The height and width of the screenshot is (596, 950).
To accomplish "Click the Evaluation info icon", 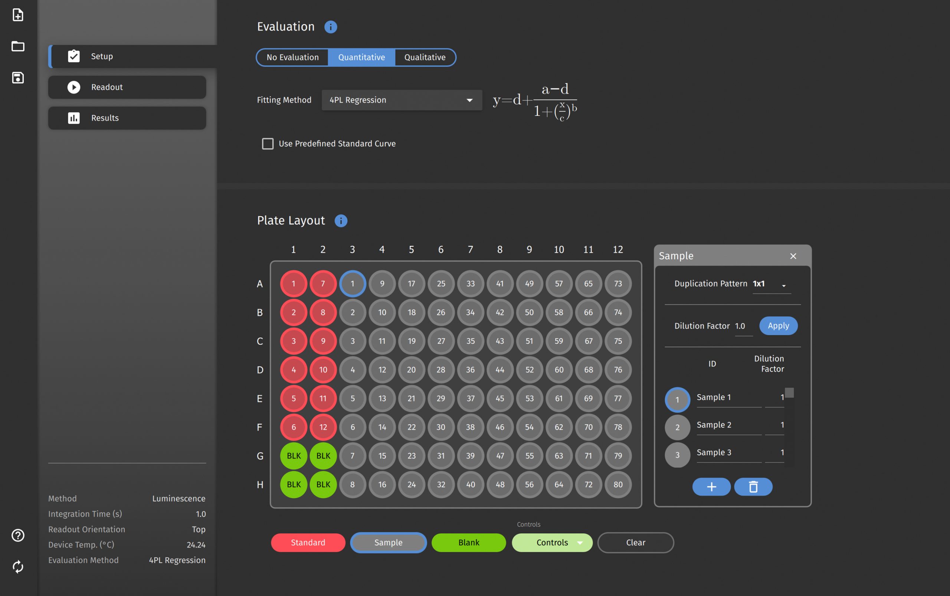I will 331,27.
